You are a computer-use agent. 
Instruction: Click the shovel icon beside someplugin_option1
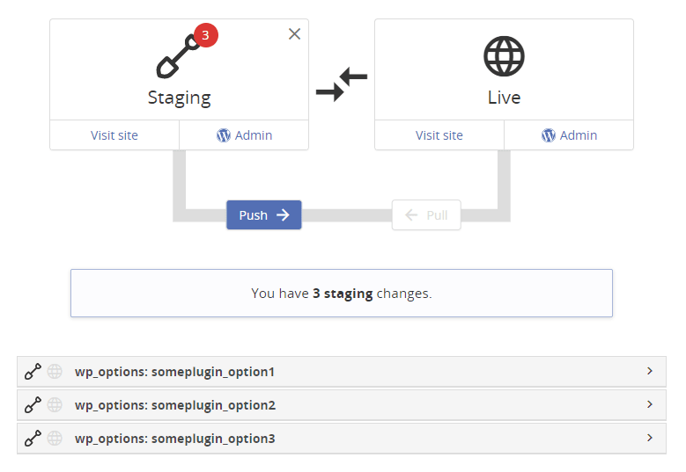33,372
